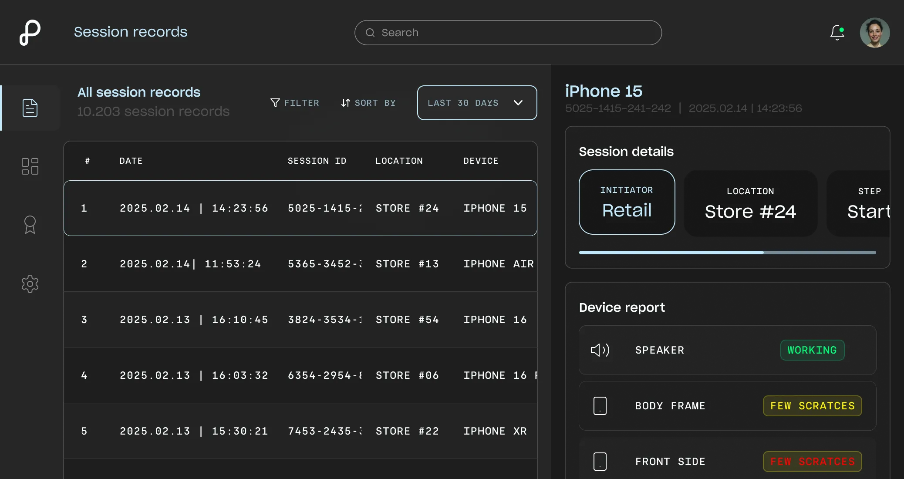Click the # column header

tap(87, 161)
